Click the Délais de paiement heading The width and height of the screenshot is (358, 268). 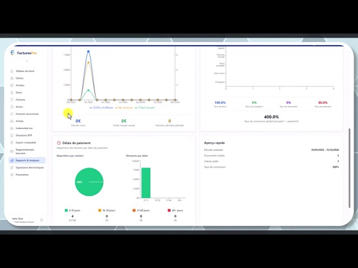pos(76,143)
